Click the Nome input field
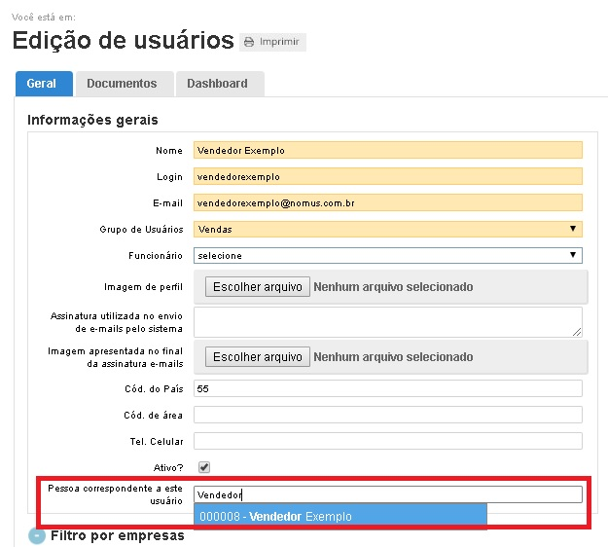Viewport: 608px width, 547px height. click(388, 150)
